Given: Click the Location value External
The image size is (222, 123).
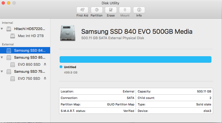Looking at the screenshot, I should click(x=128, y=91).
